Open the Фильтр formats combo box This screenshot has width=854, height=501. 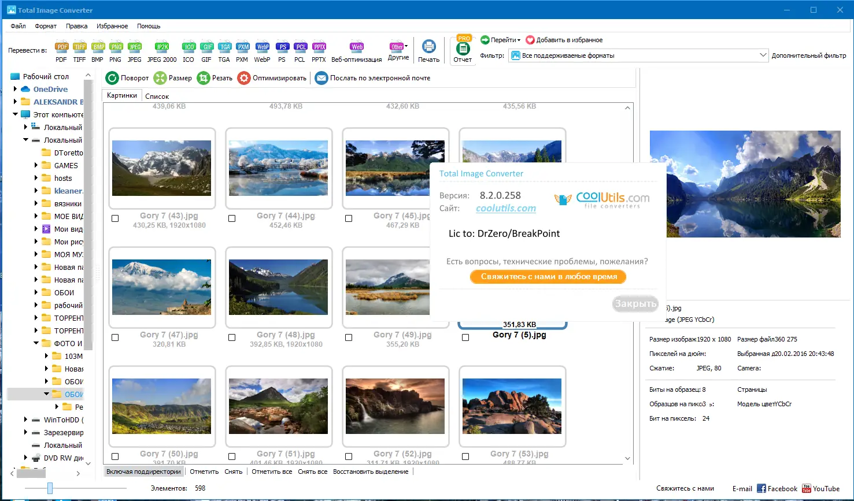click(639, 55)
